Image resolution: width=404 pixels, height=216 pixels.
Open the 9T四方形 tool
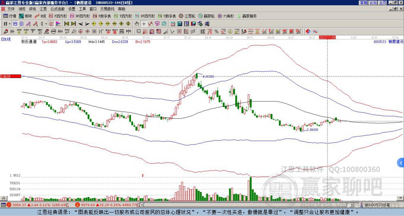tap(145, 16)
